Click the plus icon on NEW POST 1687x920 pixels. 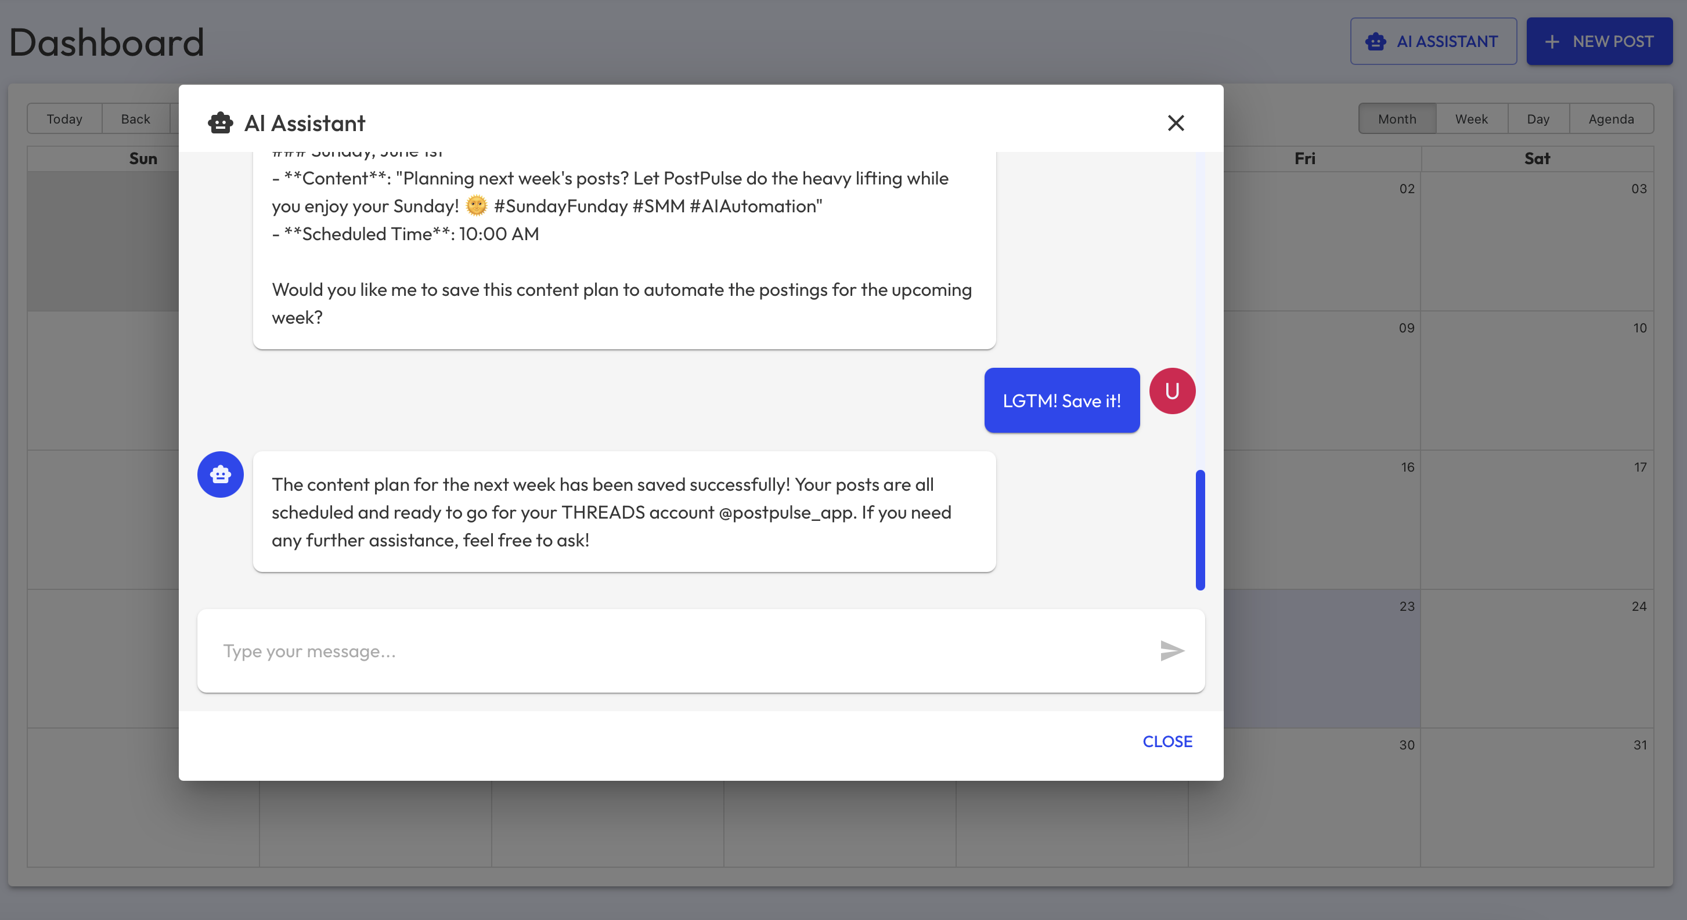pos(1551,41)
